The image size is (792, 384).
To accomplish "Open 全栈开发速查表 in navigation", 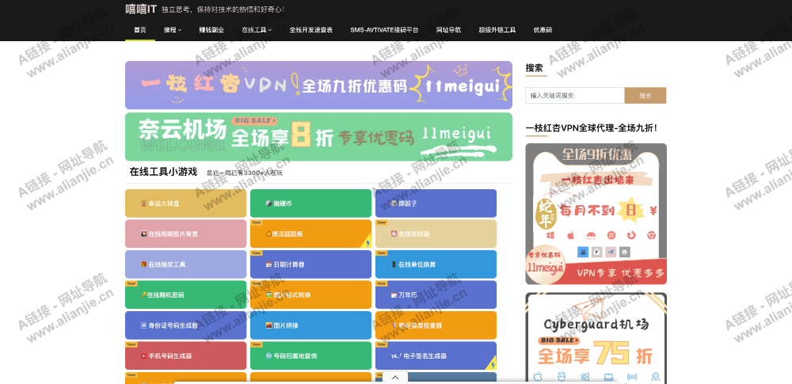I will coord(310,30).
